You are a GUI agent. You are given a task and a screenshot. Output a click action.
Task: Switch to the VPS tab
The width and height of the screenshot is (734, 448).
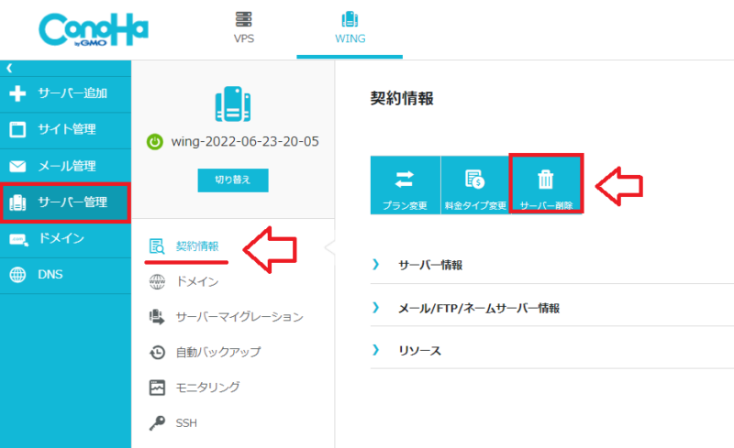pyautogui.click(x=244, y=28)
